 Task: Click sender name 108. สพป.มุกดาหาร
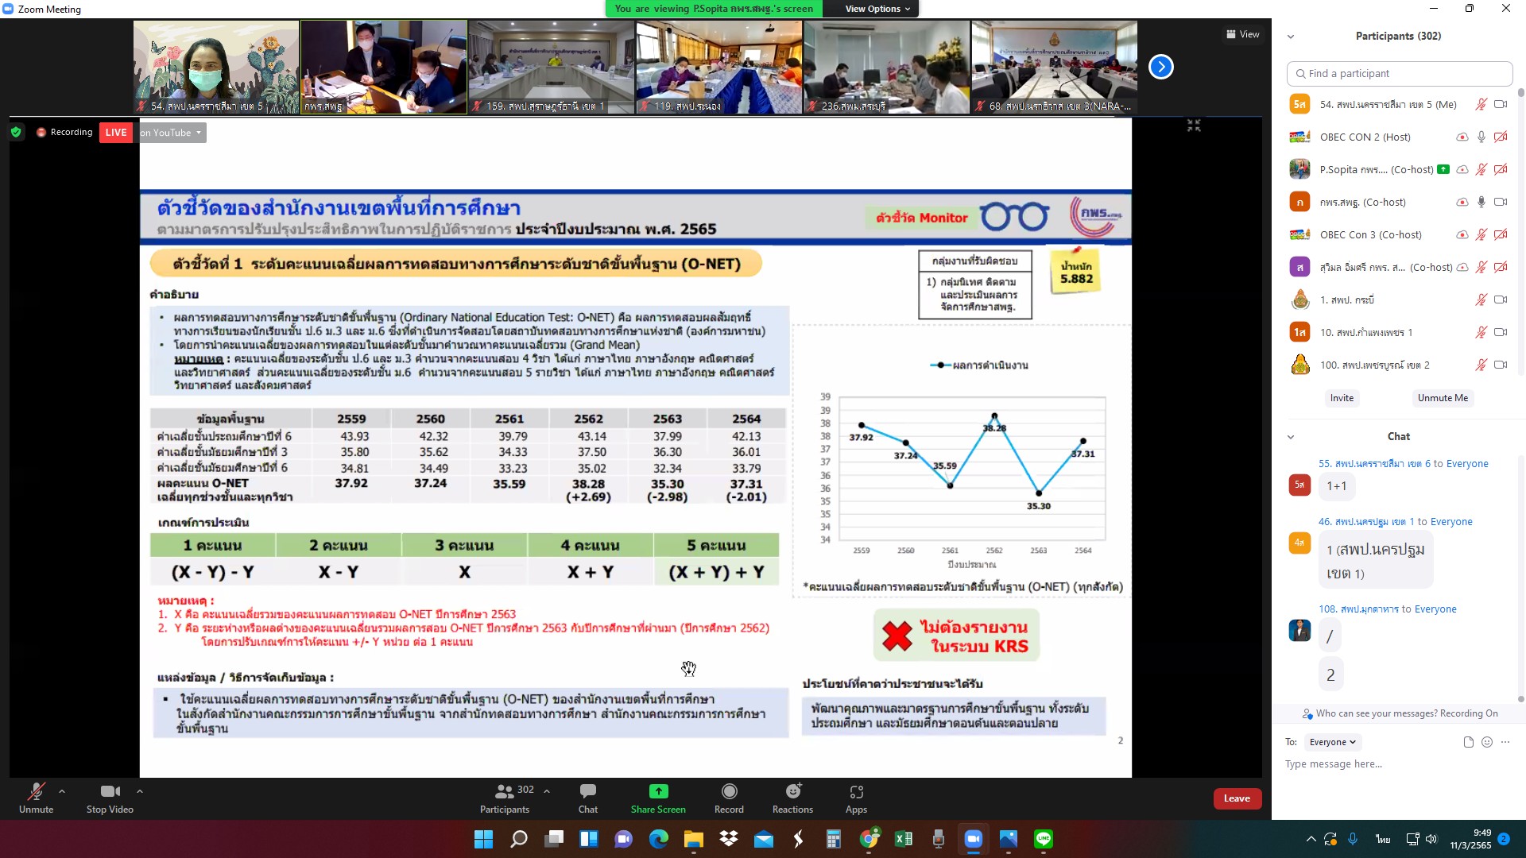[1358, 609]
